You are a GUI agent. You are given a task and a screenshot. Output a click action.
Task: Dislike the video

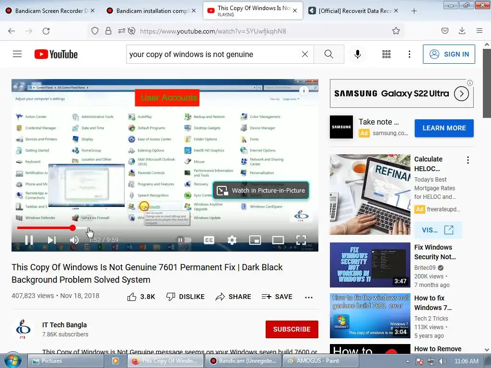tap(185, 297)
